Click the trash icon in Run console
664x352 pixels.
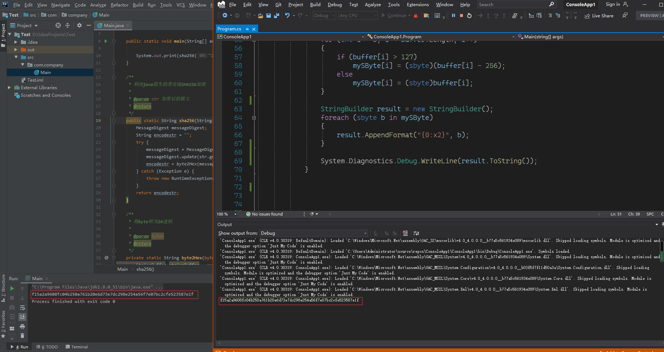(x=22, y=336)
